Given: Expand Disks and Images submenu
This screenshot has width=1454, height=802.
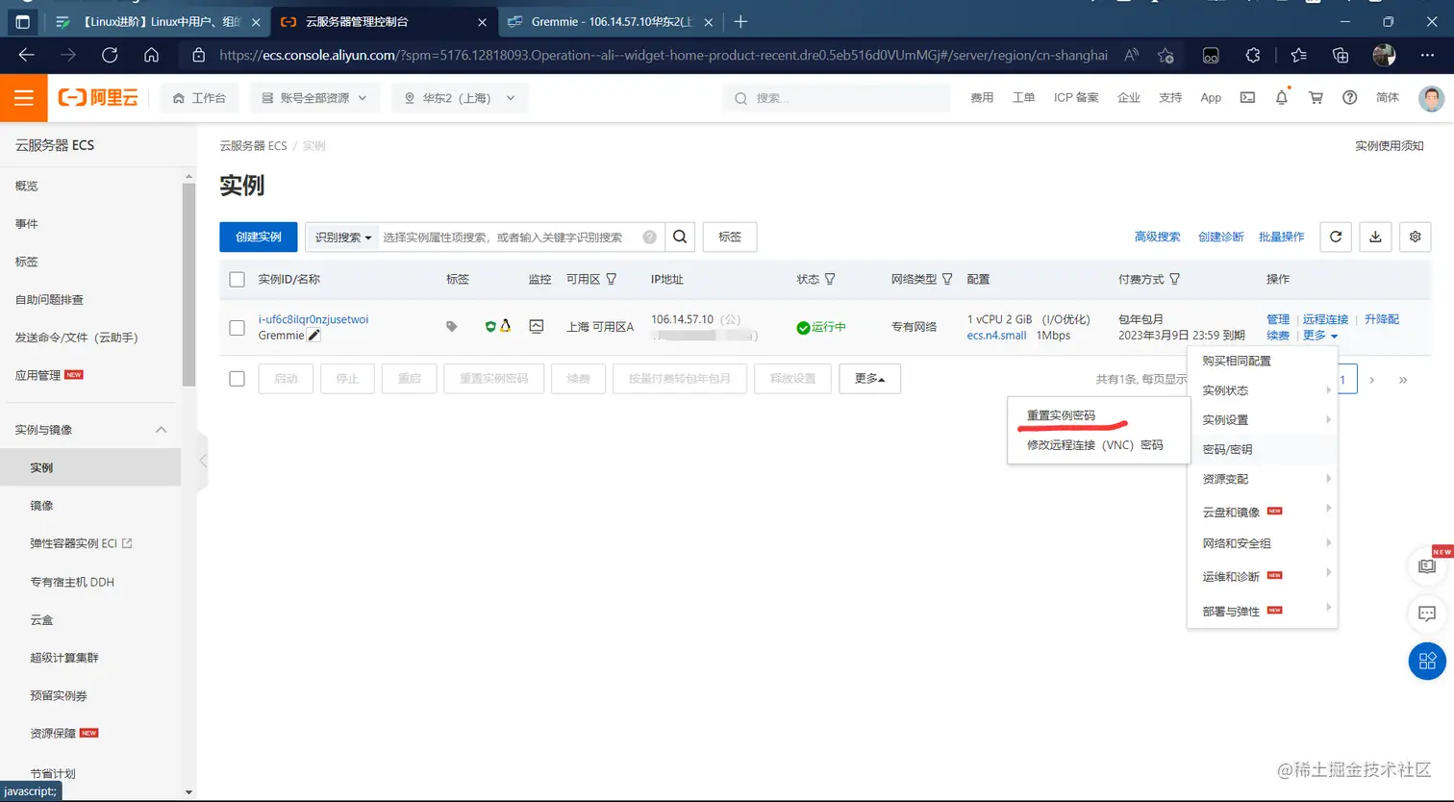Looking at the screenshot, I should pyautogui.click(x=1263, y=512).
